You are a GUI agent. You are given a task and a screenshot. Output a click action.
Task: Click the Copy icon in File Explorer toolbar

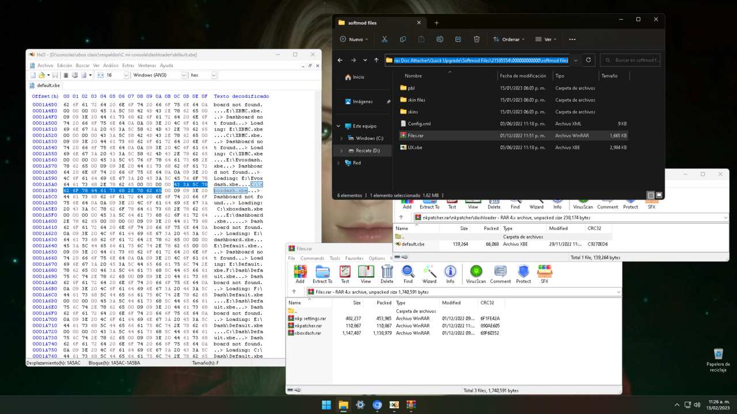[403, 39]
